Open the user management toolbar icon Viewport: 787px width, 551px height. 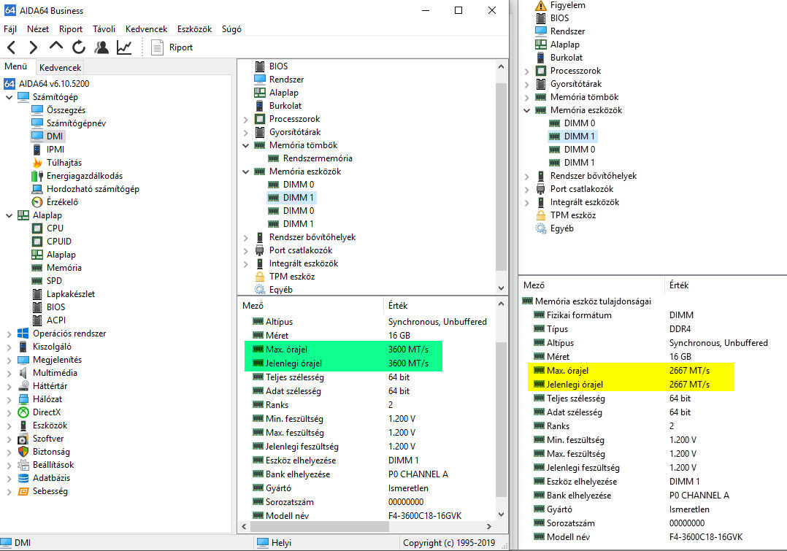coord(101,47)
